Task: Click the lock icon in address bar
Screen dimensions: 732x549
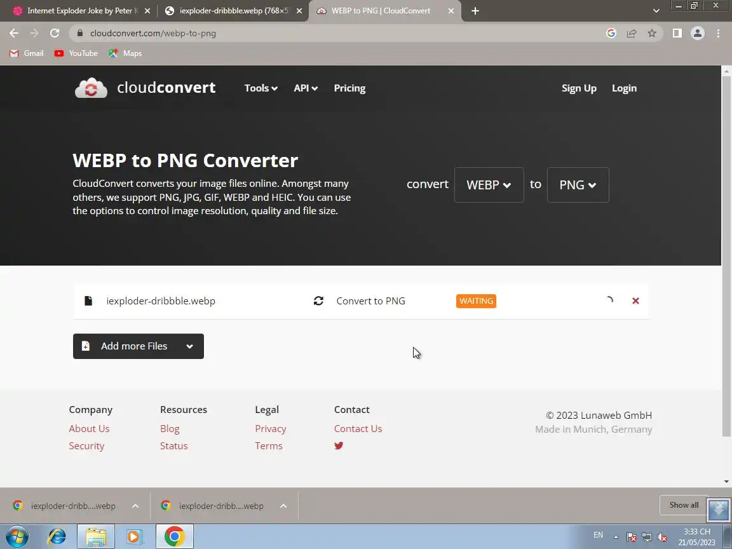Action: (80, 33)
